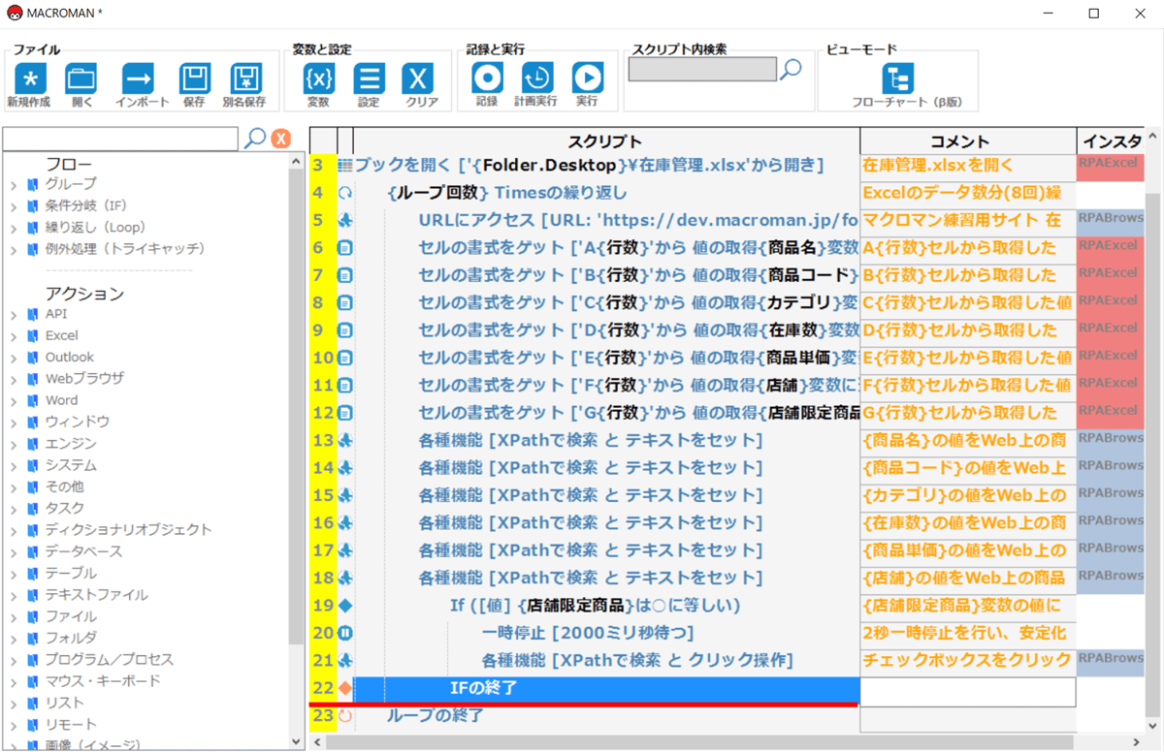Select the リモート tree item

pos(71,725)
